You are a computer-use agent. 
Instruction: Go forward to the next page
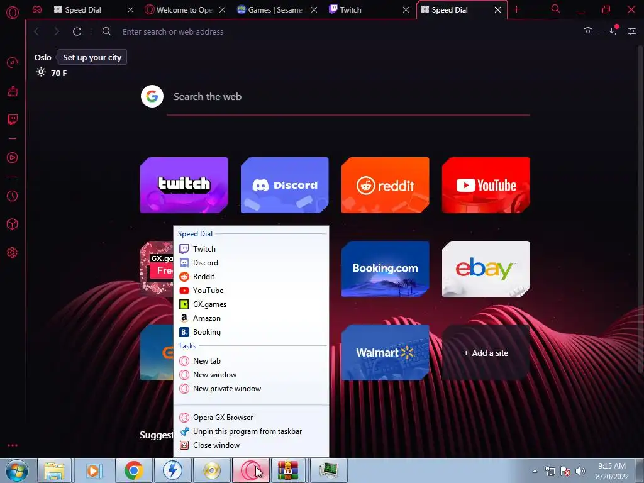click(57, 31)
